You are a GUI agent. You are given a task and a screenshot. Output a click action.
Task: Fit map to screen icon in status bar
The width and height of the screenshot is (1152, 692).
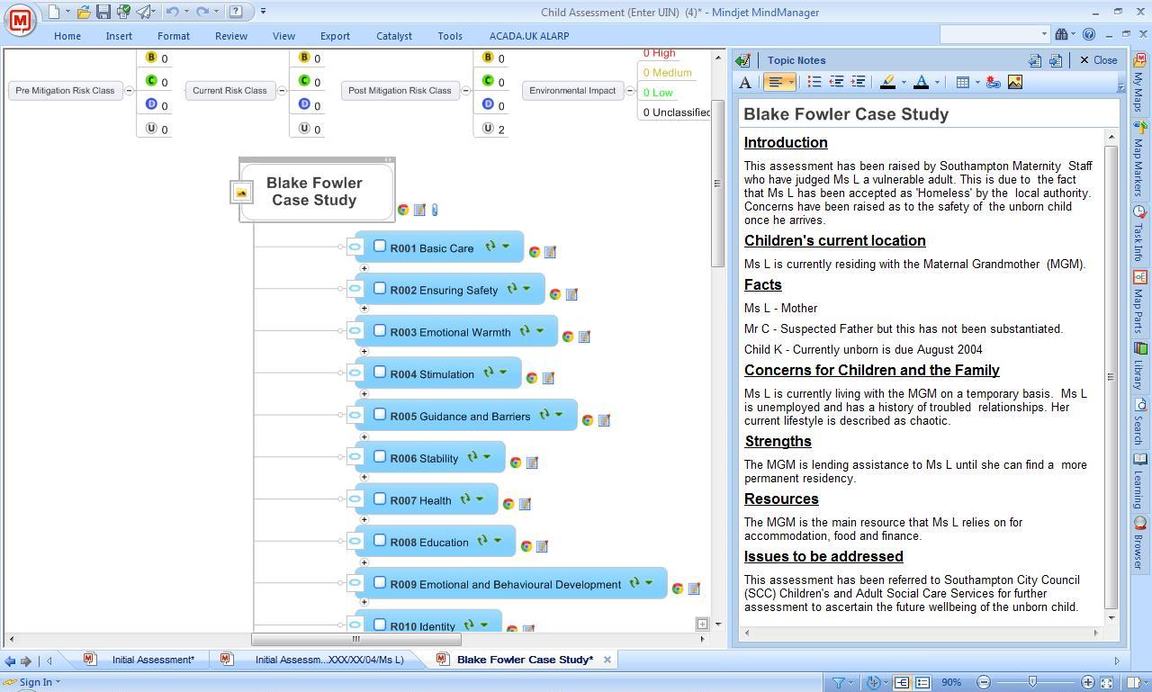1108,683
